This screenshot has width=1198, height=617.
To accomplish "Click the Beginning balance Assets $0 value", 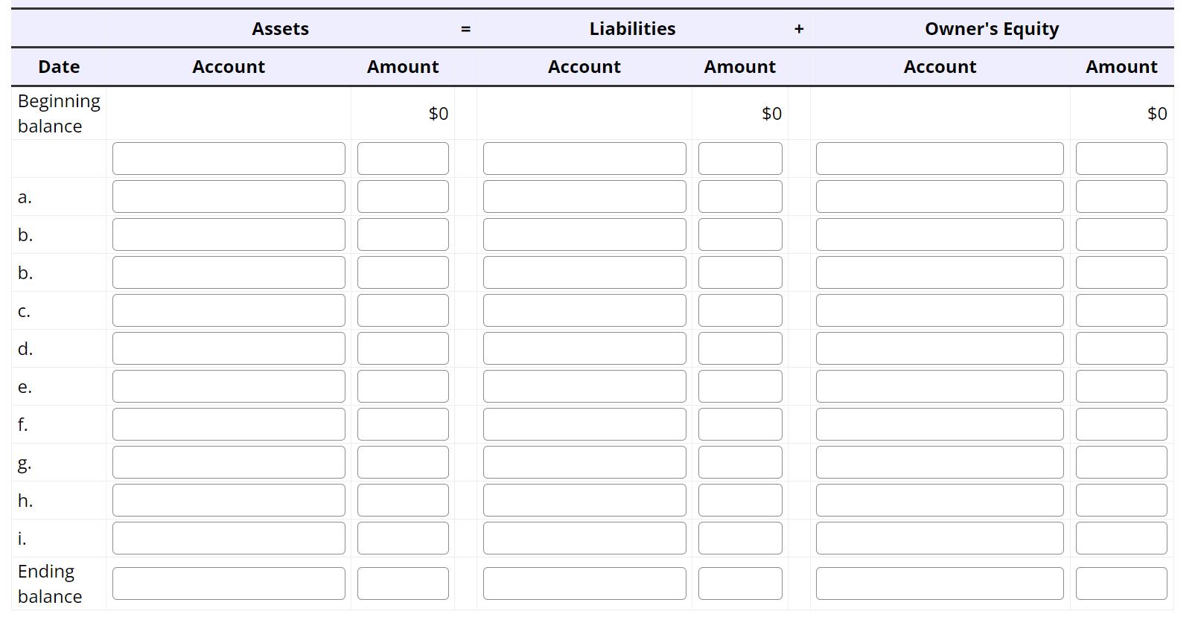I will pos(438,114).
